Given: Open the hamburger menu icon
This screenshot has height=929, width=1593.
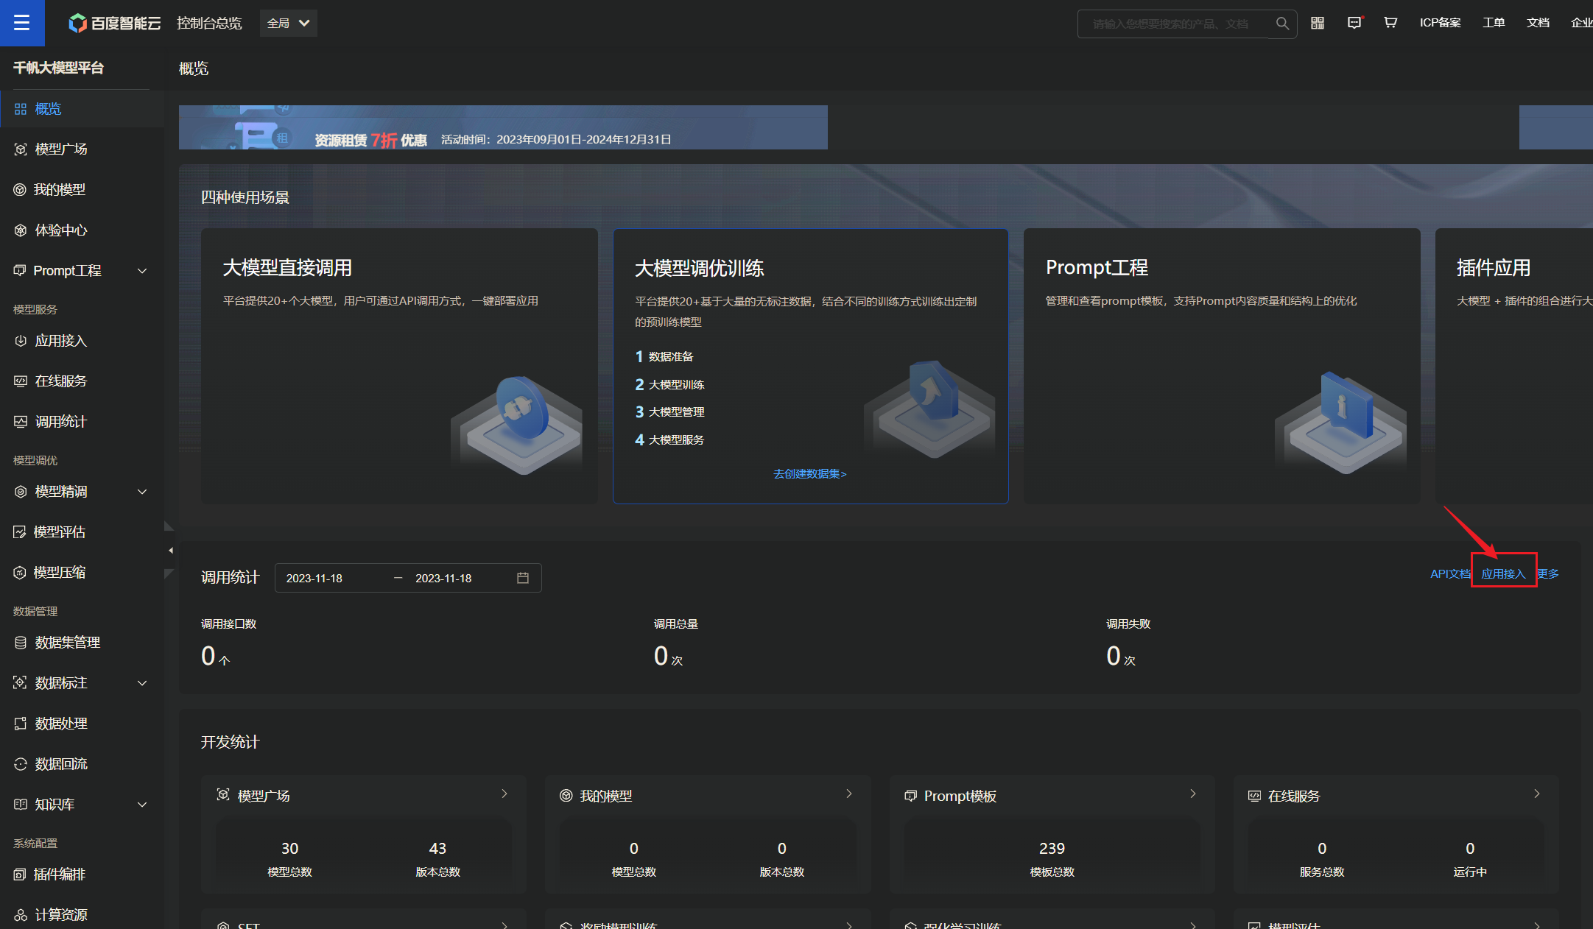Looking at the screenshot, I should point(22,23).
